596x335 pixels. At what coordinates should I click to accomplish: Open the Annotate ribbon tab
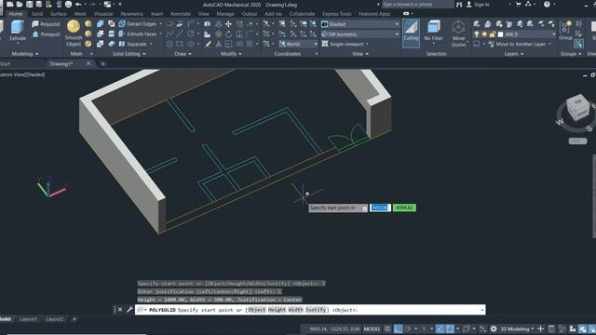[x=180, y=14]
